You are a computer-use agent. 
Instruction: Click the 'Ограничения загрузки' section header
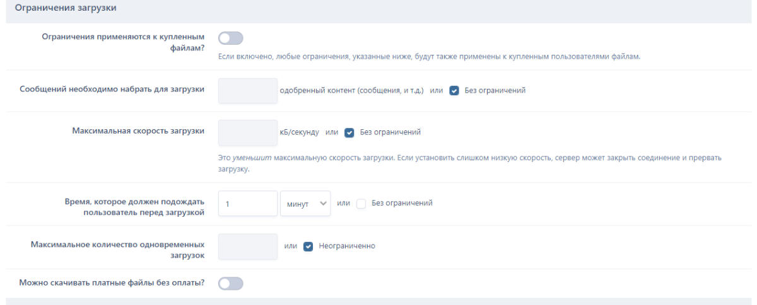(x=61, y=9)
